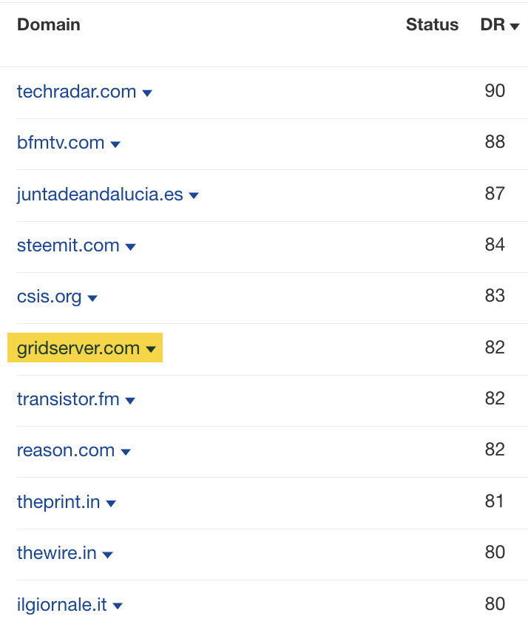This screenshot has height=630, width=528.
Task: Visit the bfmtv.com link
Action: (x=59, y=143)
